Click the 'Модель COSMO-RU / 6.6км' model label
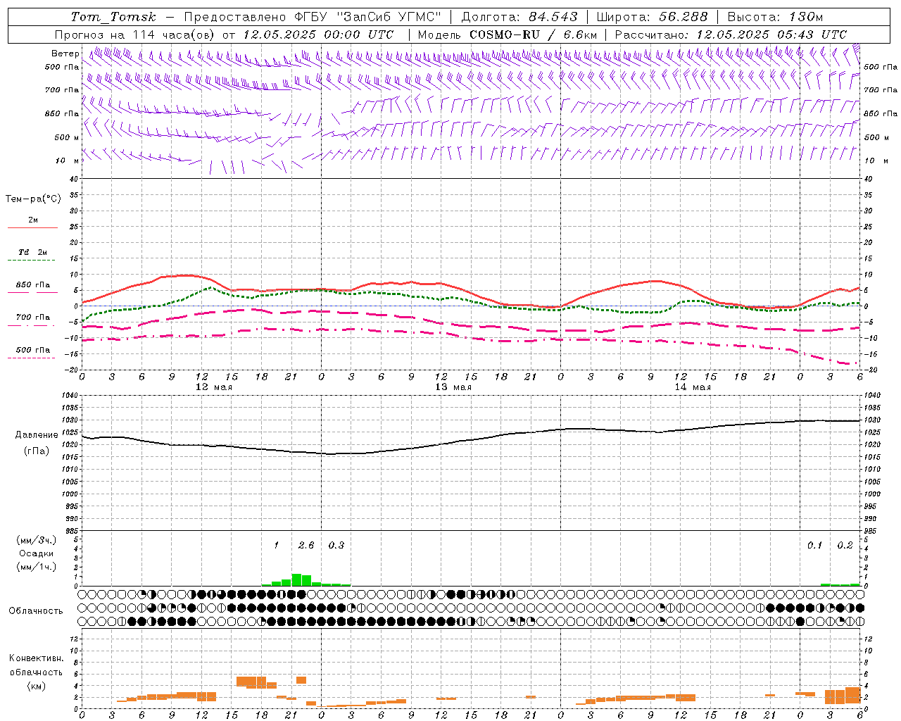This screenshot has height=721, width=901. (508, 35)
